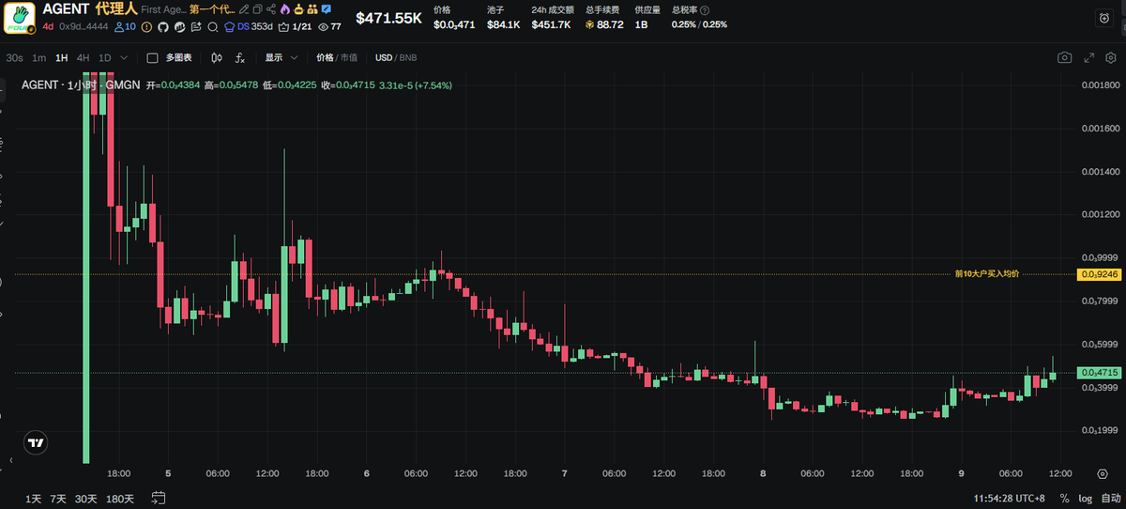Switch chart to 市值 market cap mode
The height and width of the screenshot is (509, 1126).
pyautogui.click(x=348, y=57)
